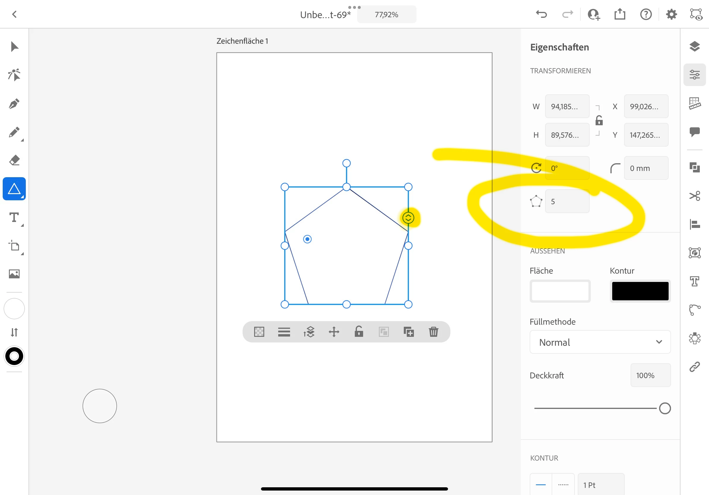Open the Füllmethode Normal dropdown
Screen dimensions: 709x495
point(600,342)
